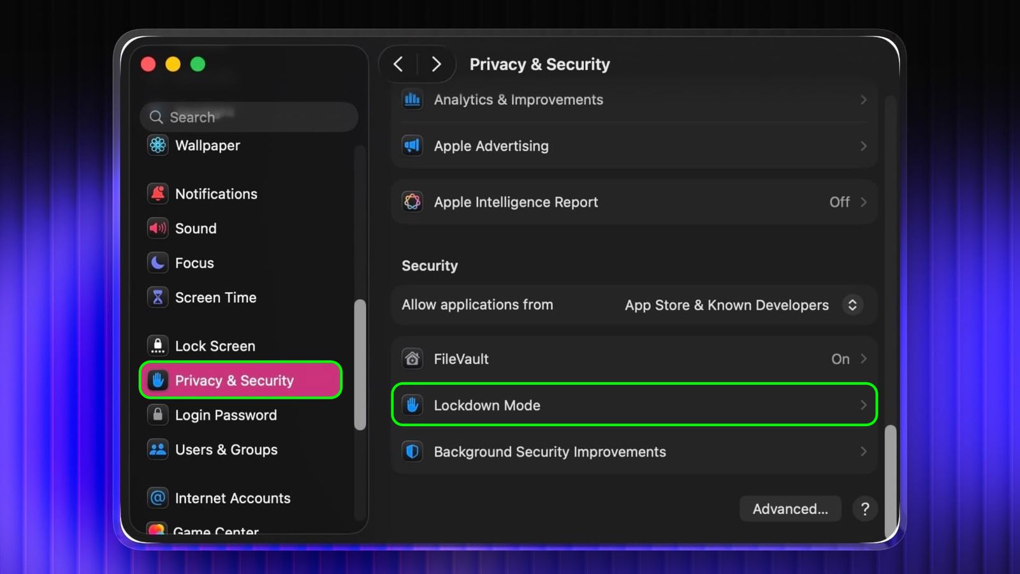Open Users & Groups in the sidebar
1020x574 pixels.
pyautogui.click(x=226, y=450)
